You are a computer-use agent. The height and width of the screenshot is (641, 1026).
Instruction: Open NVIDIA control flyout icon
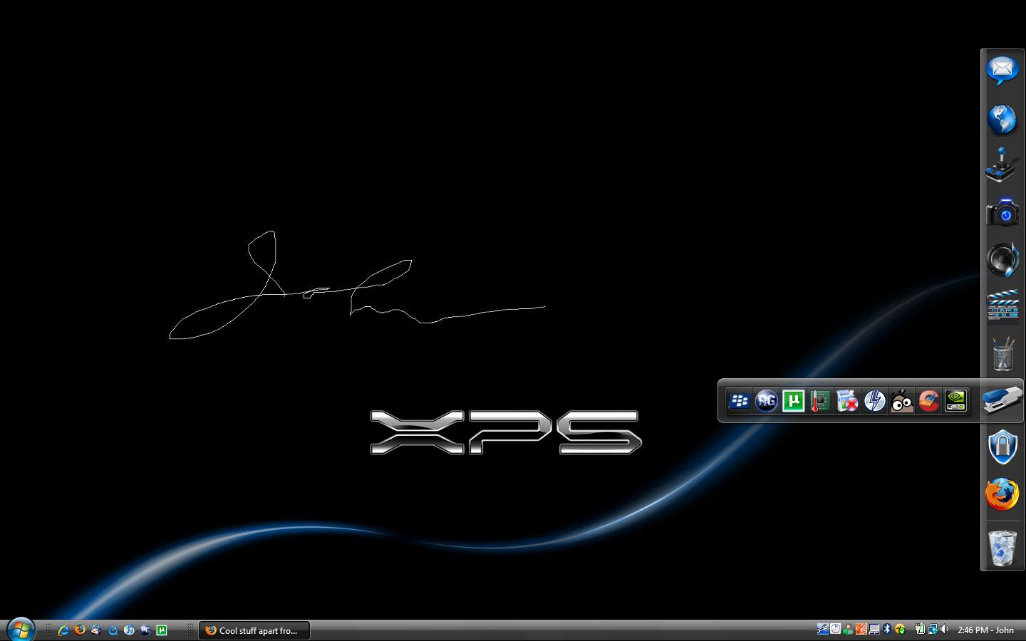click(955, 402)
